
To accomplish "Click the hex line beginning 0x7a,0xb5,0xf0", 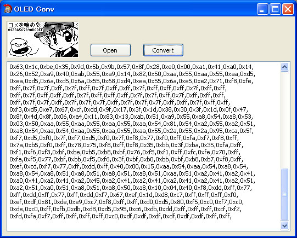I will point(126,145).
